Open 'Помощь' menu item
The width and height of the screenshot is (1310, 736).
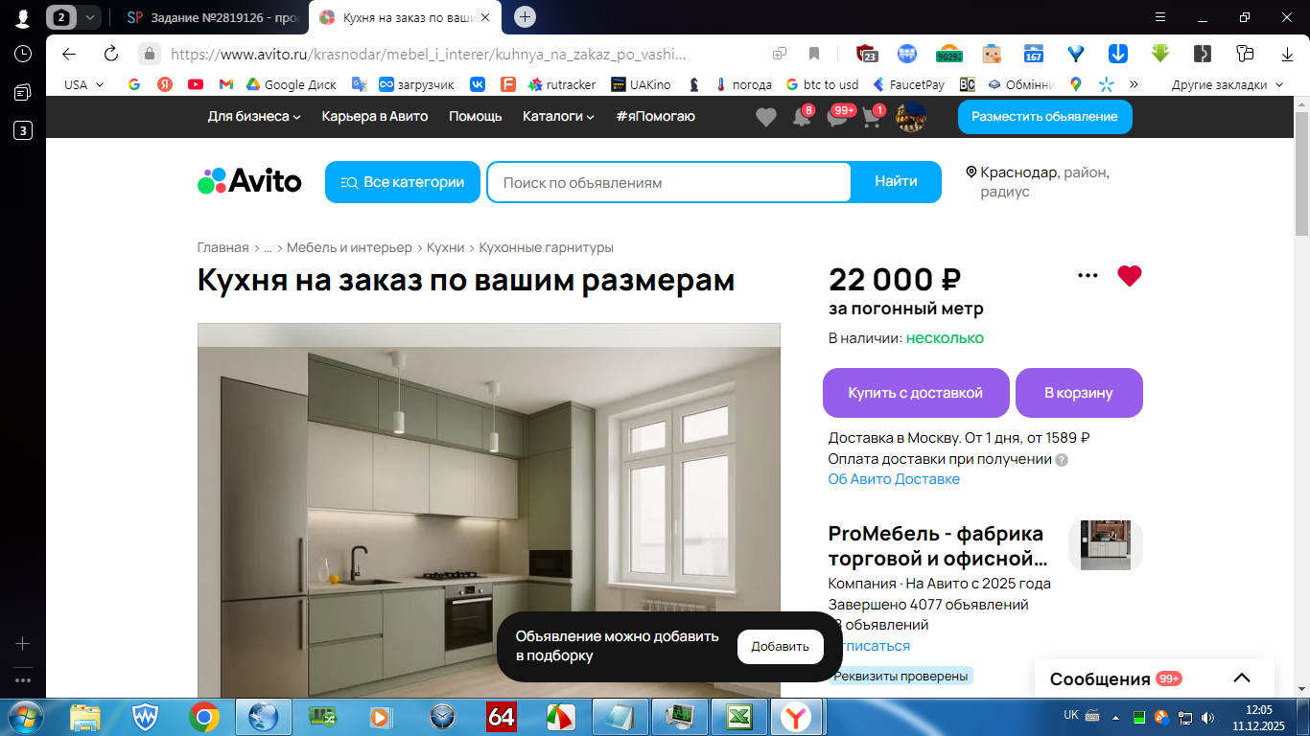coord(476,116)
